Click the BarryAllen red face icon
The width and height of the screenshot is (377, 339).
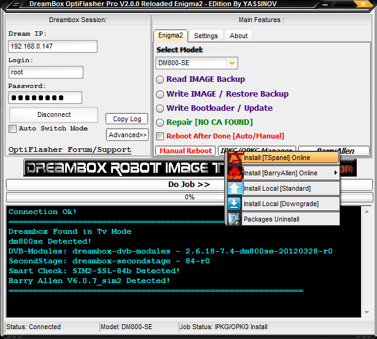click(235, 173)
